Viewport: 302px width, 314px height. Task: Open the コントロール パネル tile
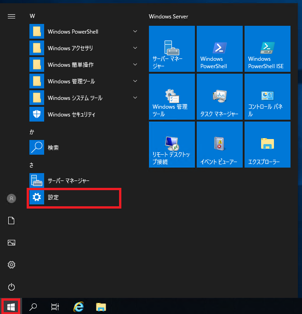tap(267, 97)
